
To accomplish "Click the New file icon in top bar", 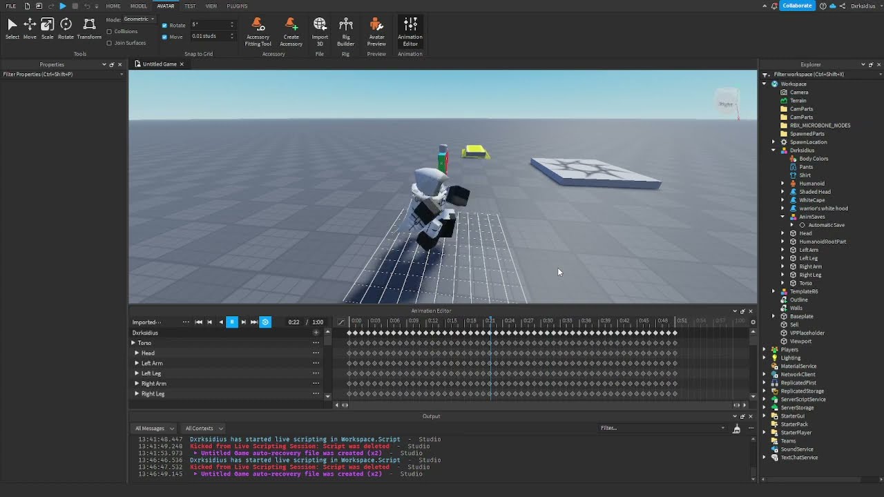I will pyautogui.click(x=28, y=6).
